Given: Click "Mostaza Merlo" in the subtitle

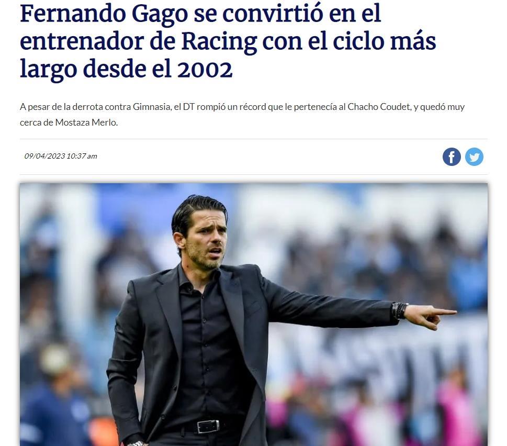Looking at the screenshot, I should [x=86, y=122].
